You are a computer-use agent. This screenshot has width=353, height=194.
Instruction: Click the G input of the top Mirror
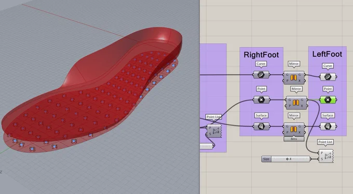coord(287,75)
